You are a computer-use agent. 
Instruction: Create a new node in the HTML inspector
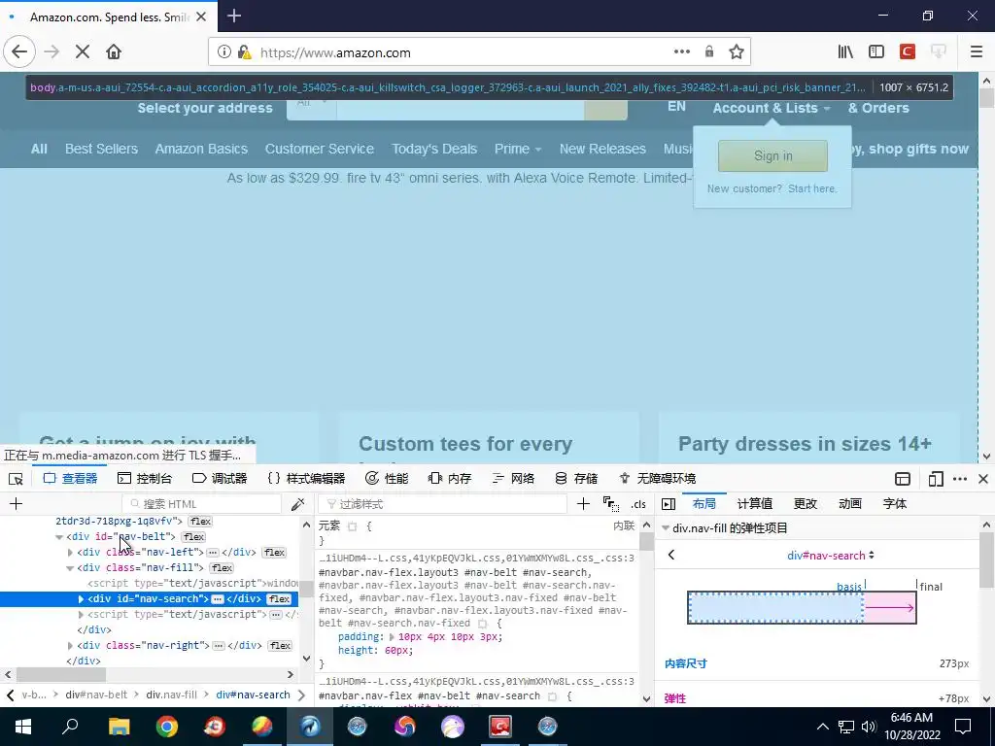click(17, 504)
